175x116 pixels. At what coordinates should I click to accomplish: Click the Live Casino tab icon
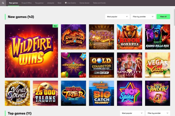[66, 3]
